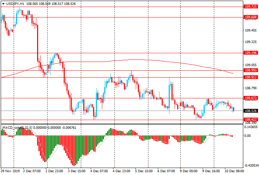Click the 108.790 price axis value
The height and width of the screenshot is (175, 259).
tap(251, 88)
